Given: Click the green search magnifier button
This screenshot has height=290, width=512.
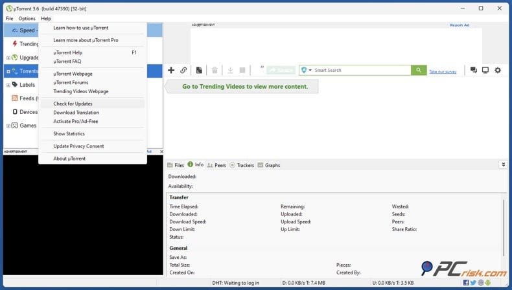Looking at the screenshot, I should coord(419,70).
